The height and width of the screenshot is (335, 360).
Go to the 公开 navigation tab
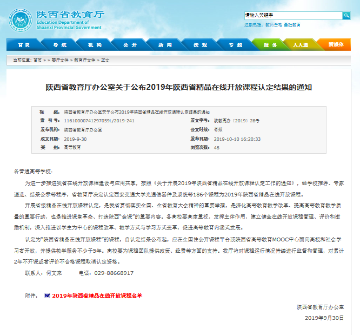pyautogui.click(x=130, y=45)
